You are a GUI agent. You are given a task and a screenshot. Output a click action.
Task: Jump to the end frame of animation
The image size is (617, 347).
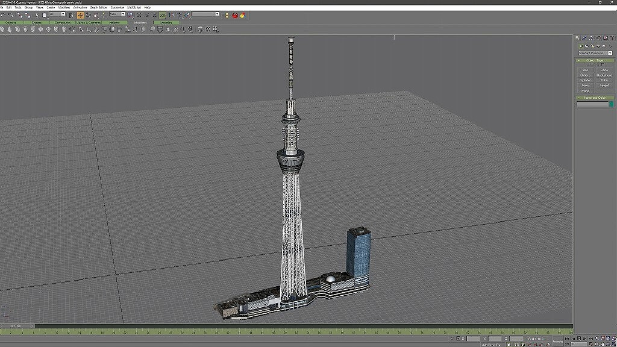[590, 339]
